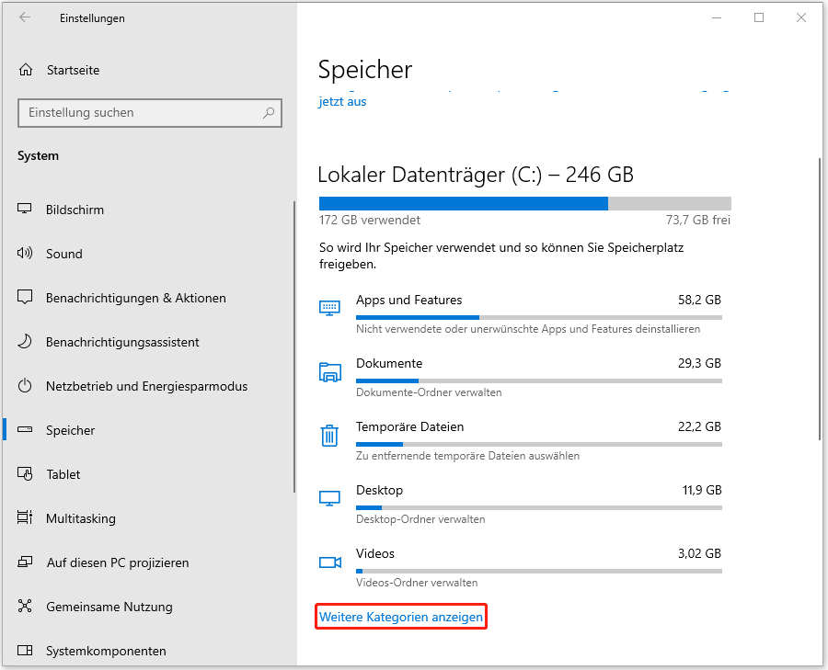Click the home icon beside Startseite
This screenshot has width=828, height=670.
tap(26, 70)
